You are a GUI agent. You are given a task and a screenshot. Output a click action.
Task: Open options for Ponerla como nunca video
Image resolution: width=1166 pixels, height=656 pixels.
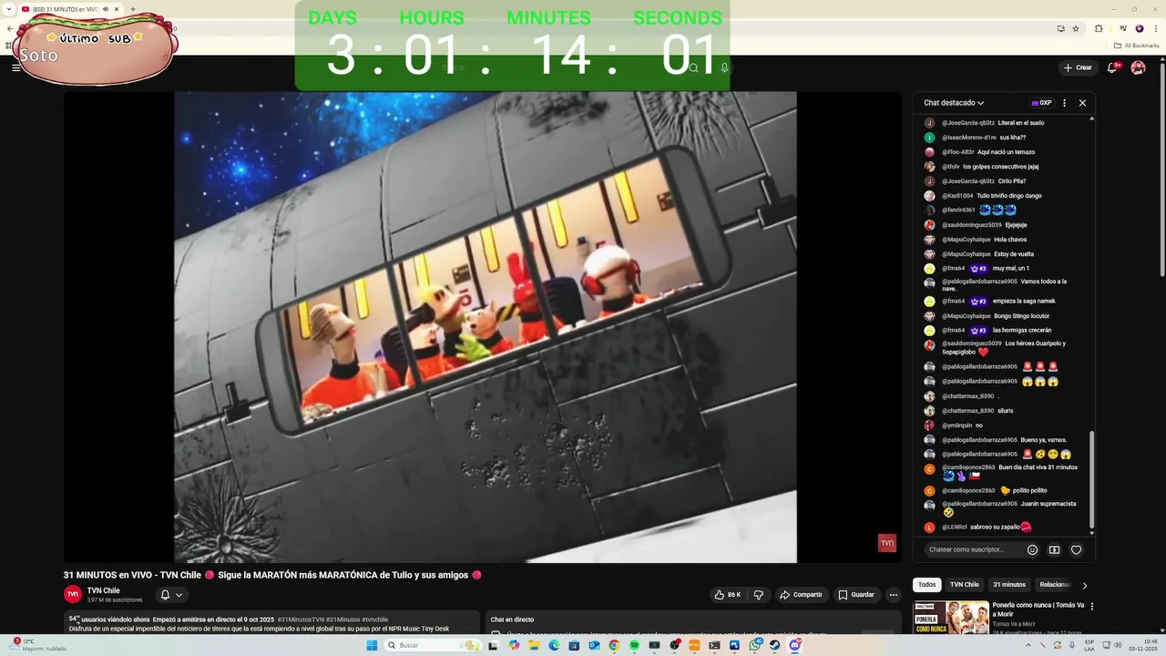(x=1092, y=606)
